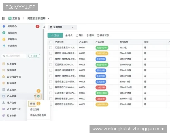Check the row 00010 checkbox
Image resolution: width=170 pixels, height=136 pixels.
coord(51,53)
